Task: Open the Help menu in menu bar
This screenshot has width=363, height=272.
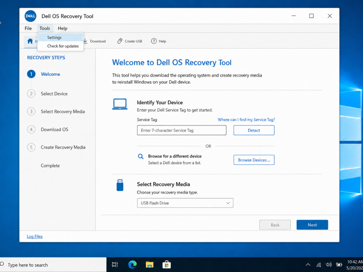Action: coord(63,28)
